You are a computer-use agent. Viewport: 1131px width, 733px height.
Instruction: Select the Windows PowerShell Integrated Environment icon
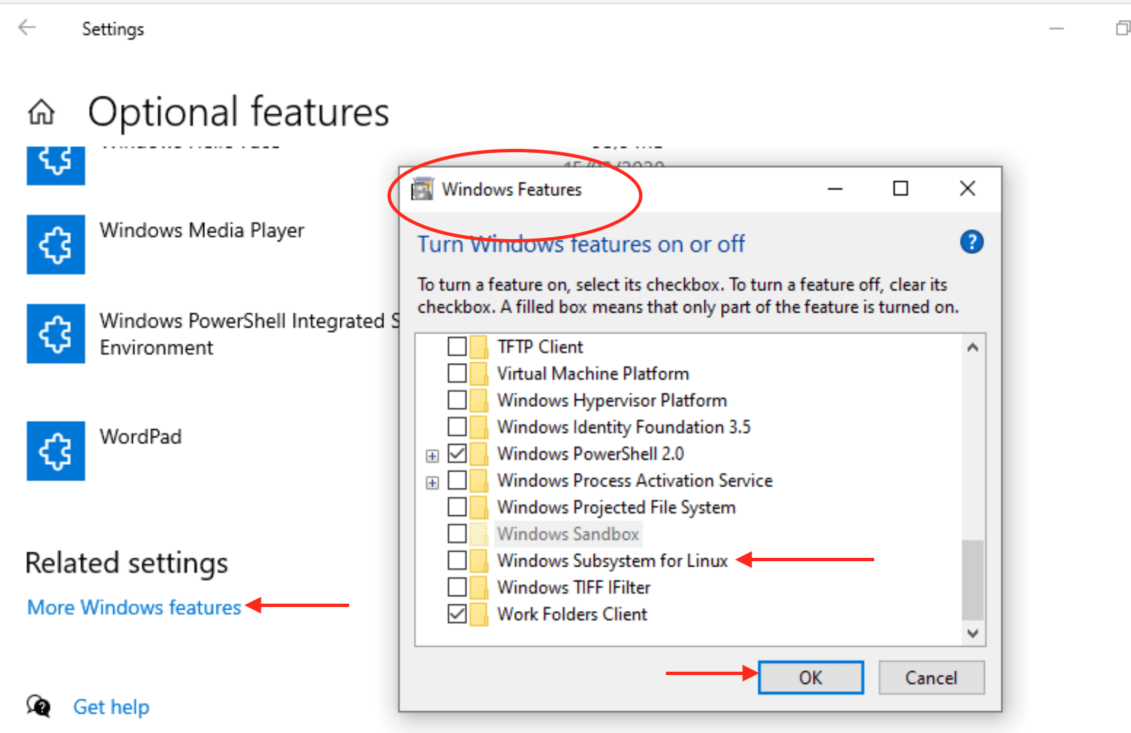[x=56, y=333]
